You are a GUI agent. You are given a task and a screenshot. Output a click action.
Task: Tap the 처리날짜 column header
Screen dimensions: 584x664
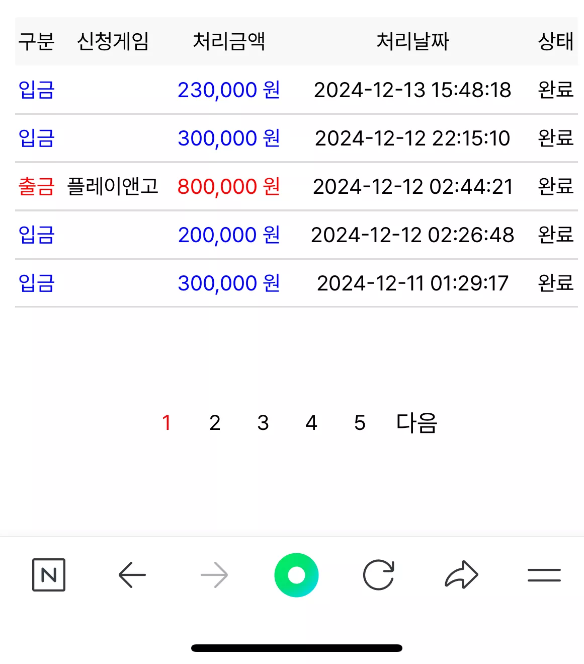pyautogui.click(x=412, y=41)
